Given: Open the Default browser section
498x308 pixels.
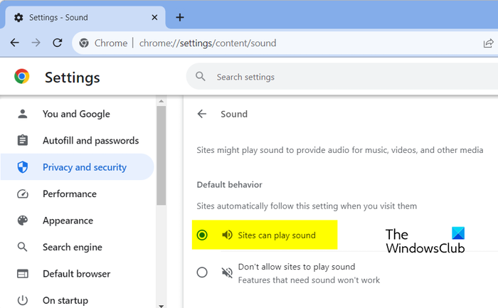Looking at the screenshot, I should click(76, 274).
